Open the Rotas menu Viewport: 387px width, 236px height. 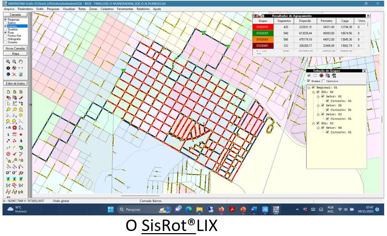tap(82, 9)
